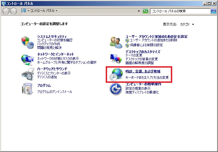Click the search magnifier icon

pyautogui.click(x=213, y=11)
